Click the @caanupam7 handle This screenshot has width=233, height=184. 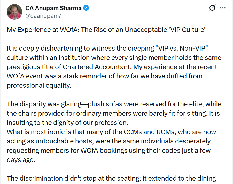tap(43, 16)
